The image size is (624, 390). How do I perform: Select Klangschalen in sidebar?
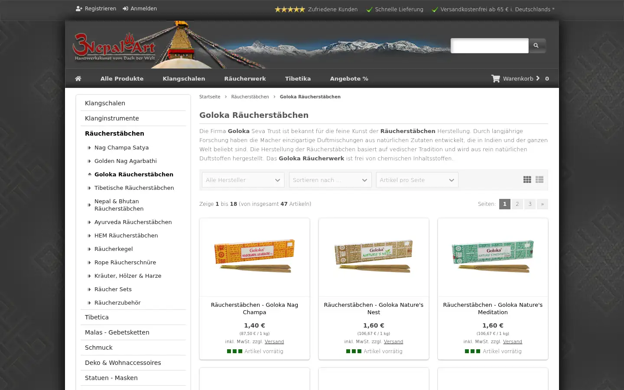[x=133, y=103]
